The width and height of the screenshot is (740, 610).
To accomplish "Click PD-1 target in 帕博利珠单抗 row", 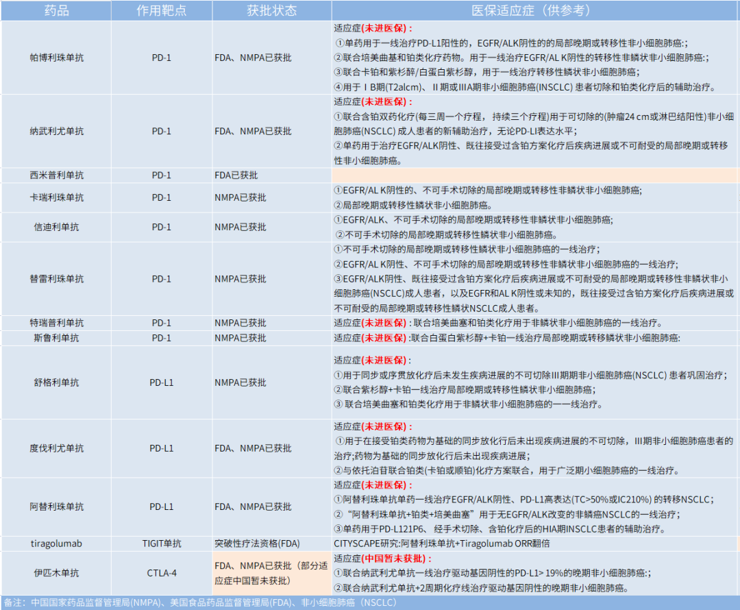I will click(x=162, y=58).
